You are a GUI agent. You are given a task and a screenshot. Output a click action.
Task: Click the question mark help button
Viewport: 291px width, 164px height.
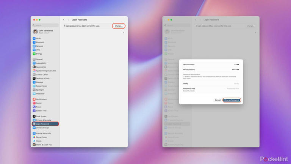point(124,33)
